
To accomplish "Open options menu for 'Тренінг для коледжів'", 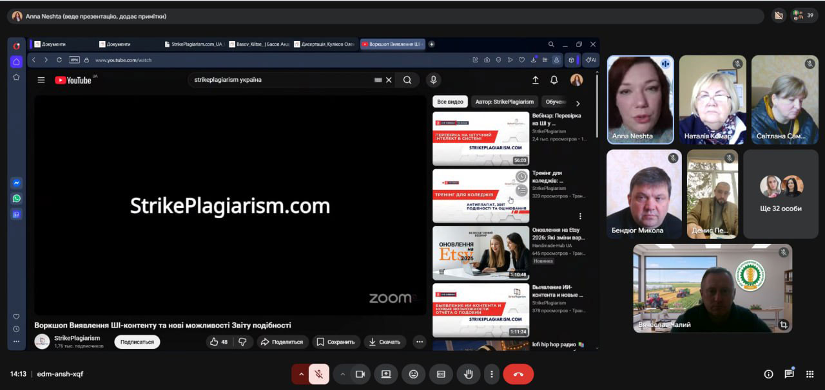I will [x=580, y=216].
